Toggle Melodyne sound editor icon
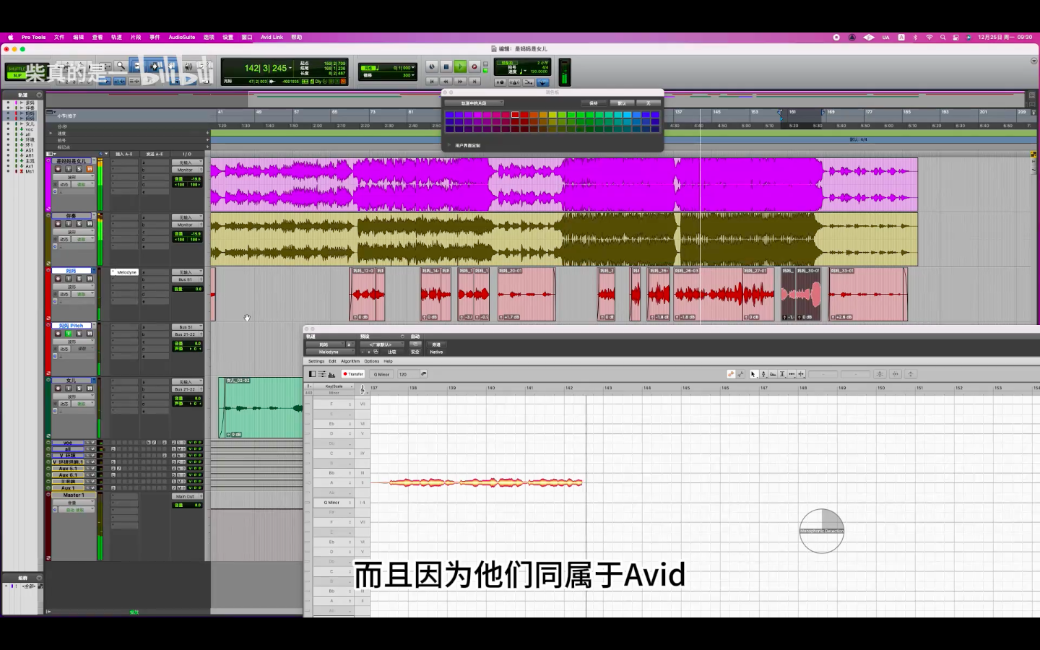Image resolution: width=1040 pixels, height=650 pixels. pos(331,374)
